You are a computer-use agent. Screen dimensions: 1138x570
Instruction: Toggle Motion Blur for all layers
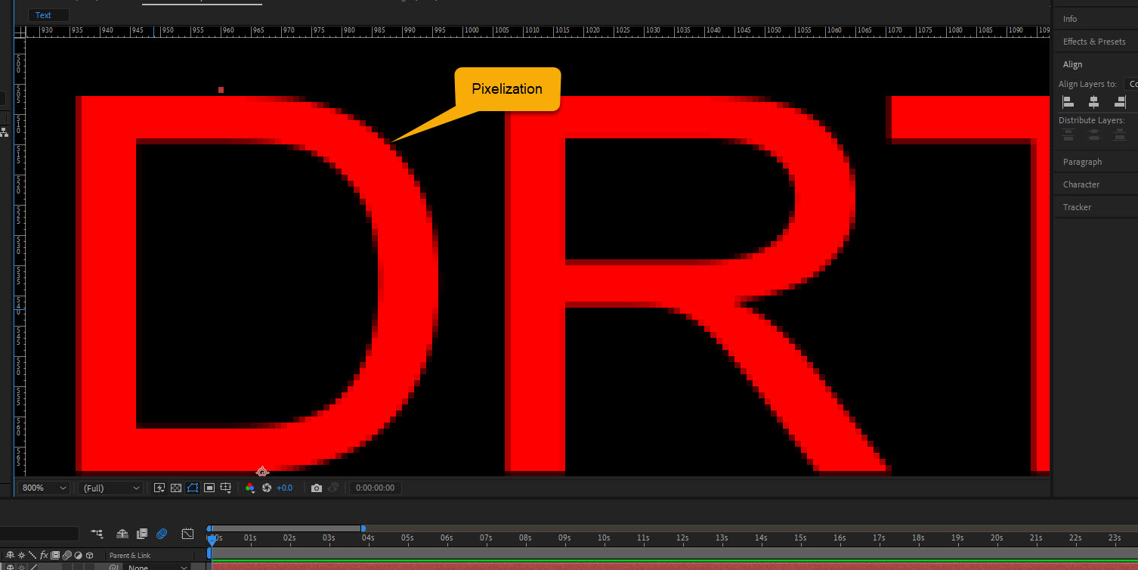click(162, 534)
